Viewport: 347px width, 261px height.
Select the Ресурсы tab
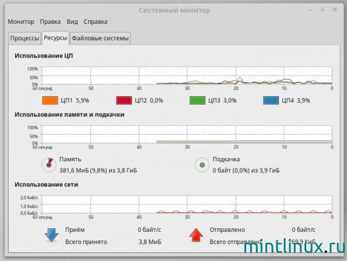click(x=55, y=38)
